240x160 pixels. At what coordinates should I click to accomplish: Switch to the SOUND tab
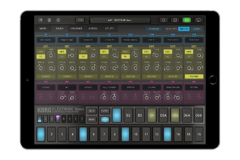click(x=60, y=29)
